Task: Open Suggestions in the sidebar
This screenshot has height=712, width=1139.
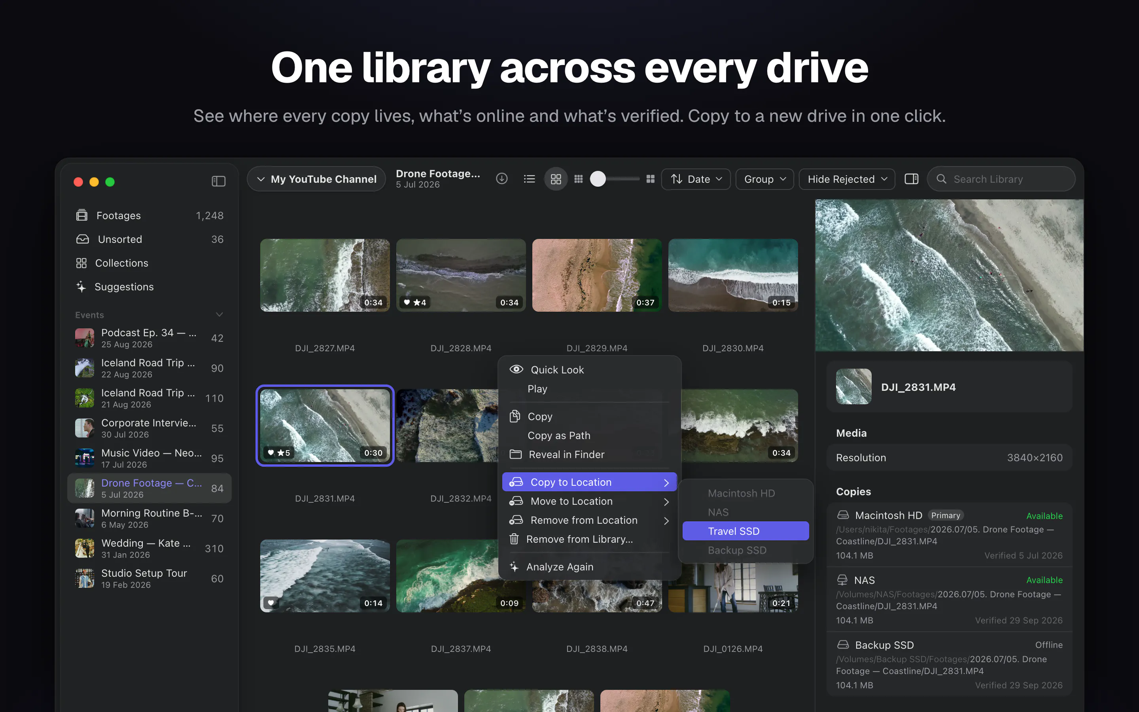Action: 149,287
